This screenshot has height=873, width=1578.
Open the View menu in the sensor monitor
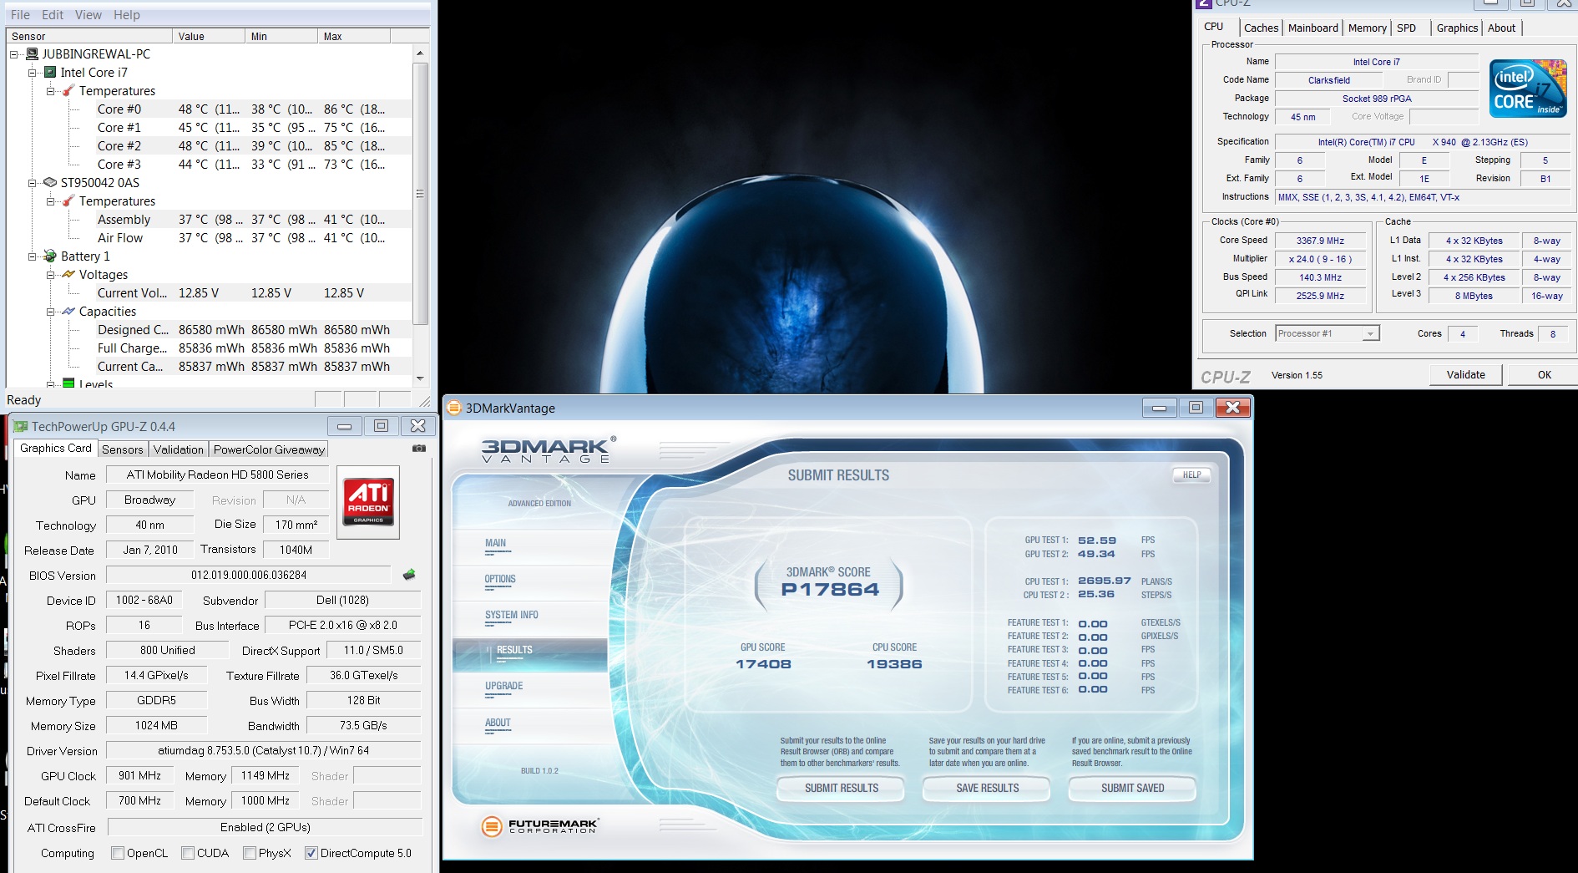coord(89,15)
